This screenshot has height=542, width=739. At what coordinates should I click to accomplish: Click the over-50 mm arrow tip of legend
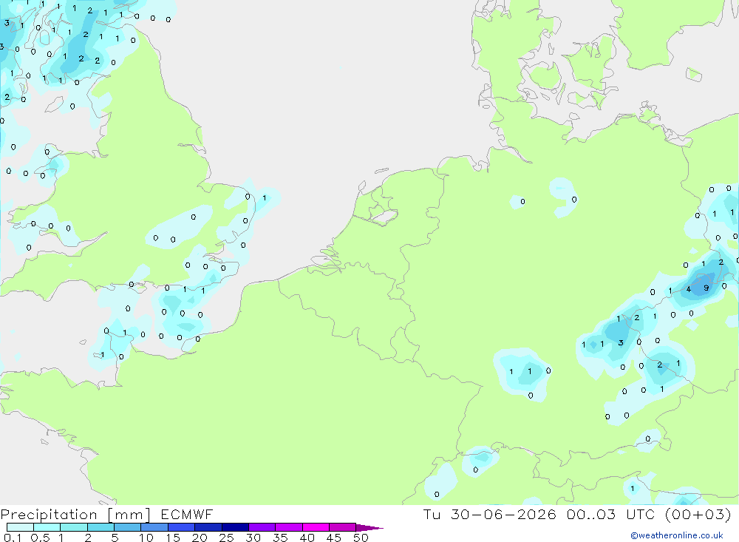click(x=369, y=527)
